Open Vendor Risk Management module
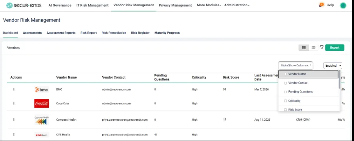 pos(134,5)
